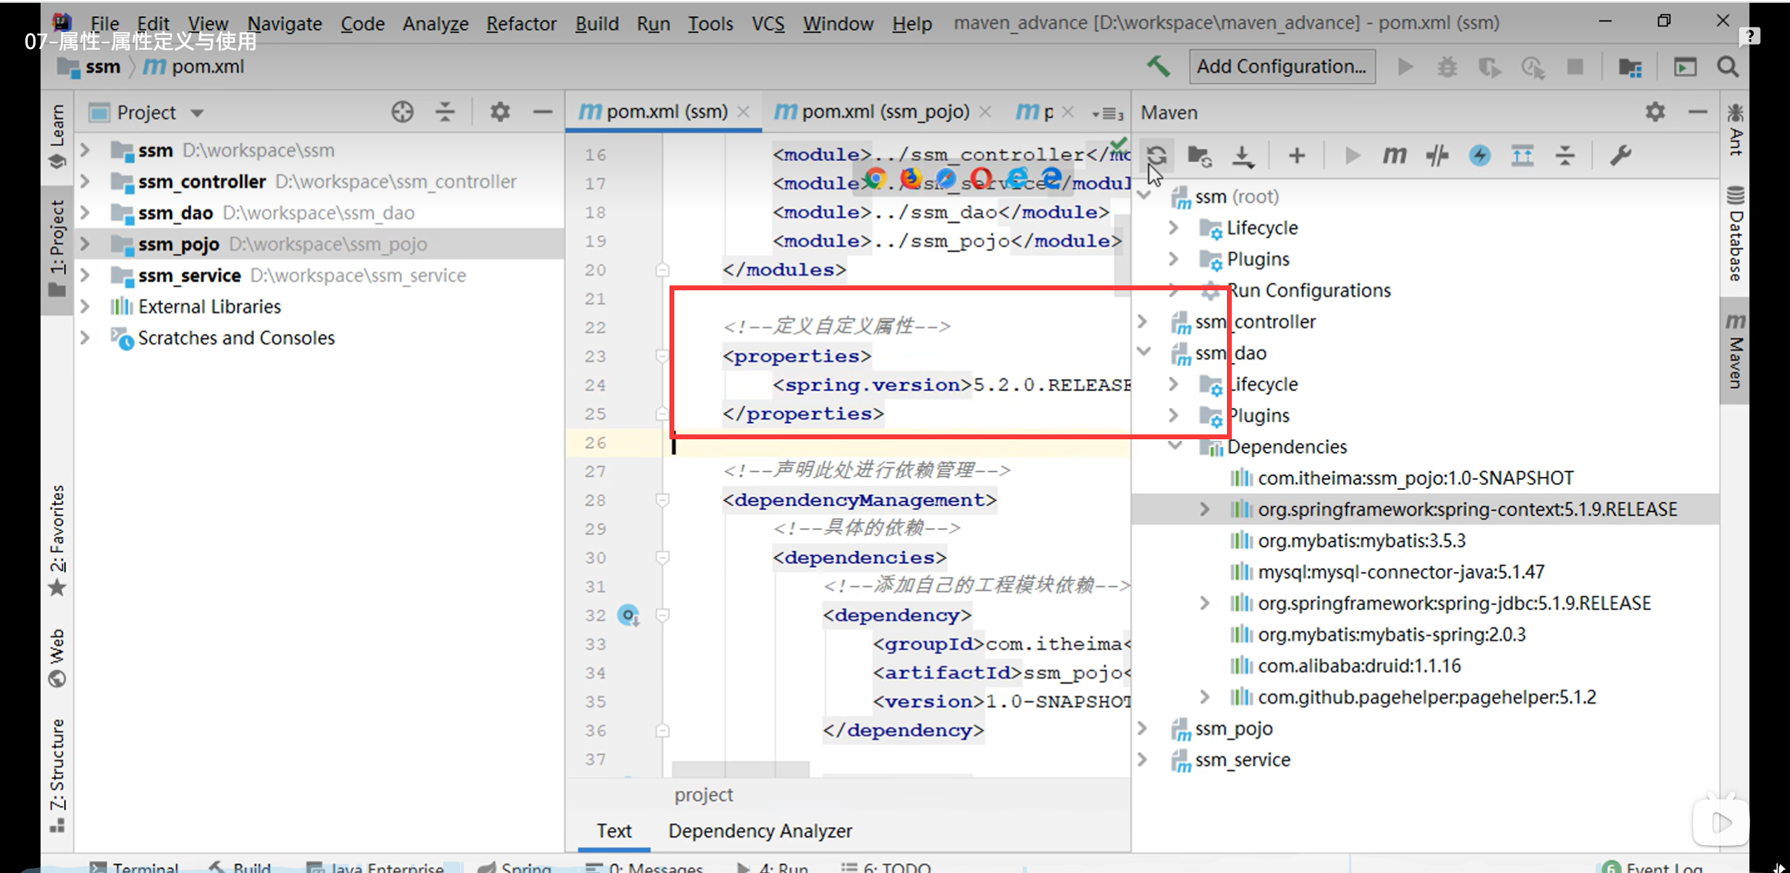This screenshot has width=1790, height=873.
Task: Collapse Dependencies node under ssm_dao
Action: coord(1174,446)
